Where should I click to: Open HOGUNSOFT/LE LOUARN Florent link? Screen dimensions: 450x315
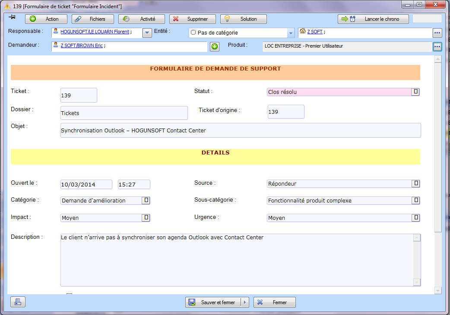point(95,32)
